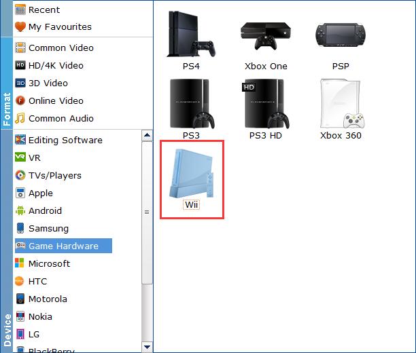416x353 pixels.
Task: Click the Online Video flash icon
Action: (20, 100)
